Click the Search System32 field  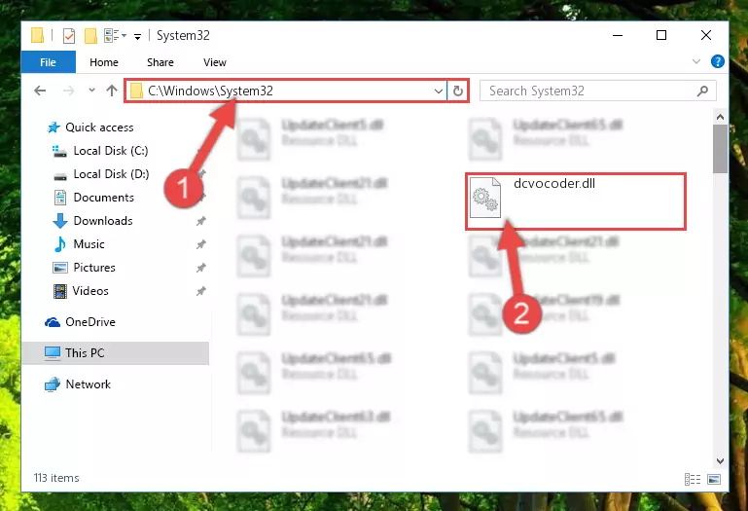pyautogui.click(x=598, y=91)
